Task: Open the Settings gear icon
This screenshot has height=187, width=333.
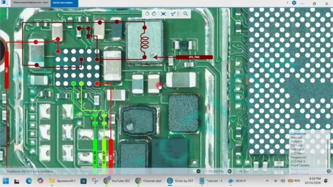Action: pyautogui.click(x=294, y=3)
